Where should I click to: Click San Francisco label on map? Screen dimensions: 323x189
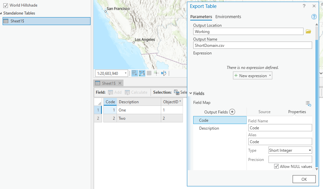tap(118, 9)
